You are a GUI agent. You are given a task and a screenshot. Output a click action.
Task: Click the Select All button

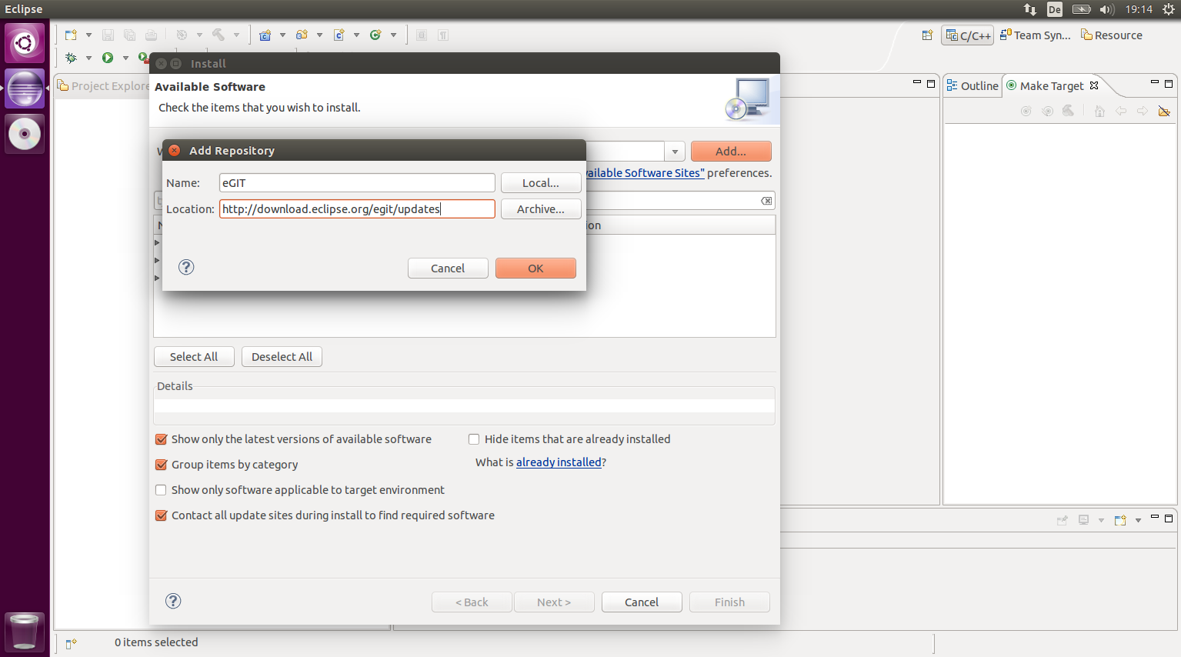point(194,357)
